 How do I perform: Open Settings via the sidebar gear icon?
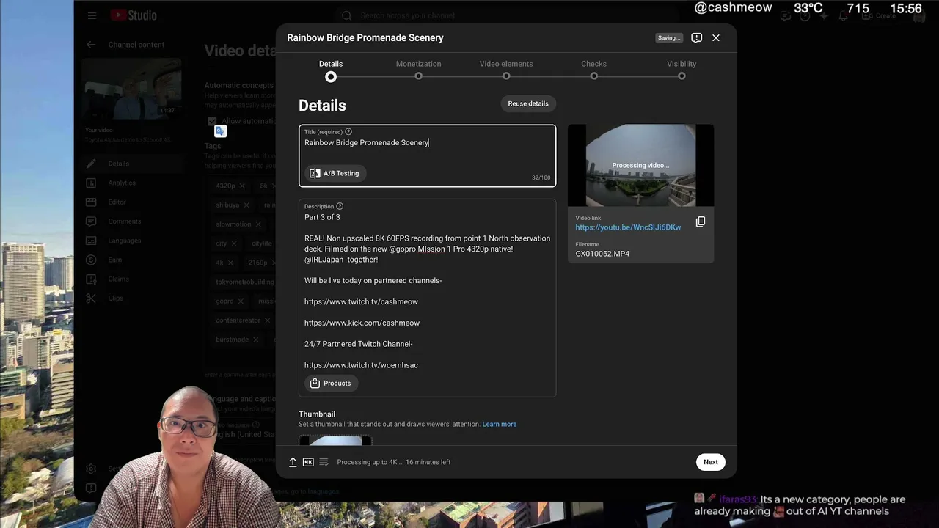point(91,469)
